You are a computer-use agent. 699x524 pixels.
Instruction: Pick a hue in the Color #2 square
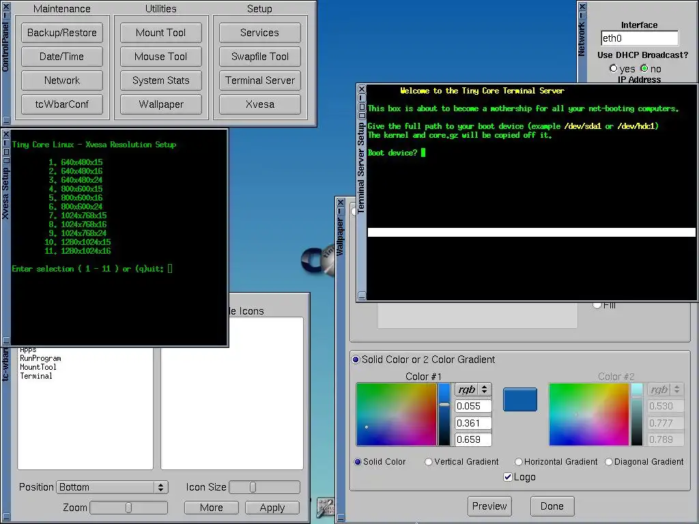(x=589, y=415)
